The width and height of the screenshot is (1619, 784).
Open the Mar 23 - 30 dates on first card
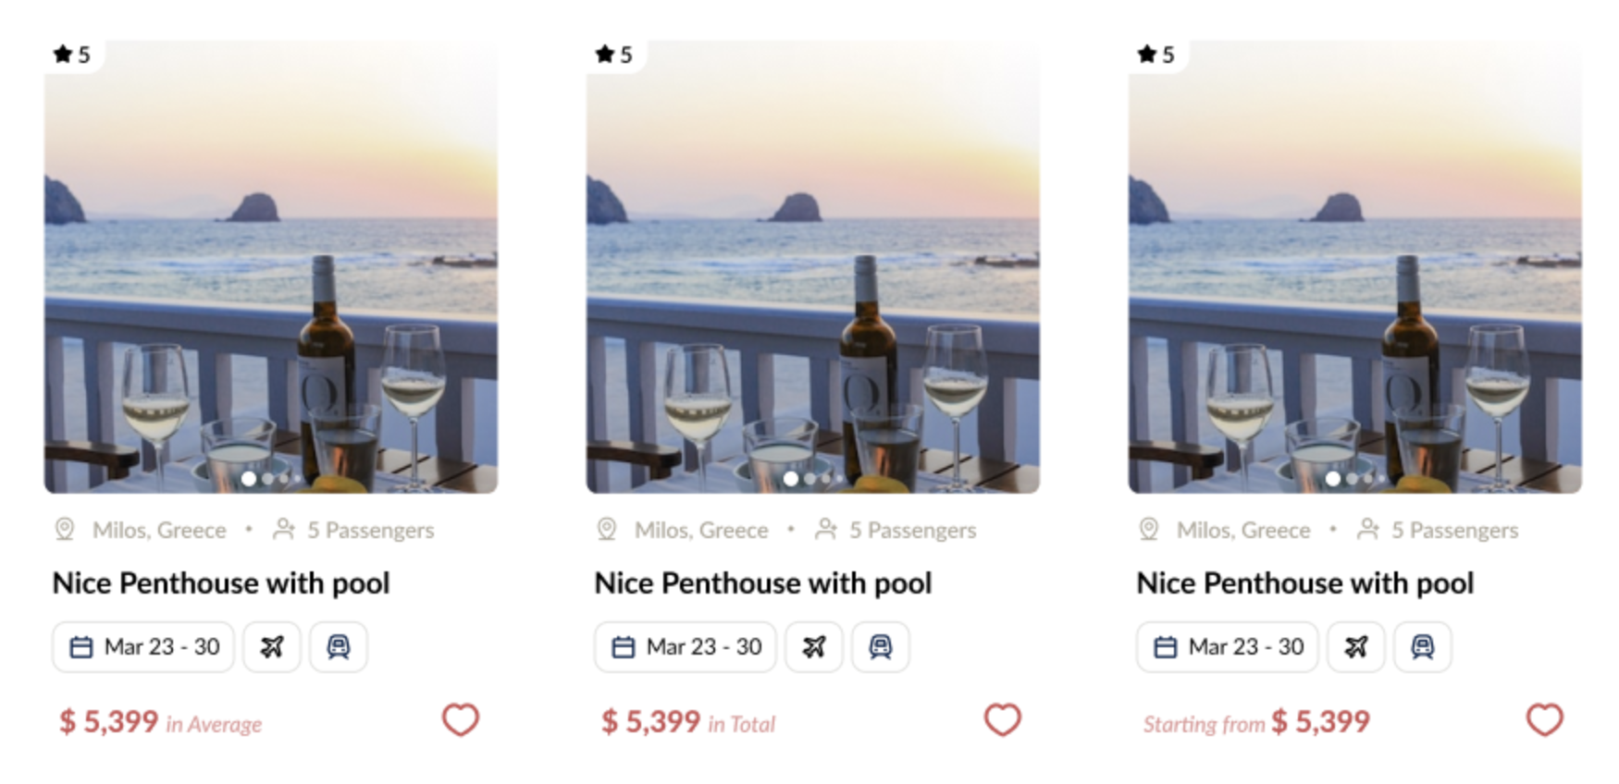[143, 646]
